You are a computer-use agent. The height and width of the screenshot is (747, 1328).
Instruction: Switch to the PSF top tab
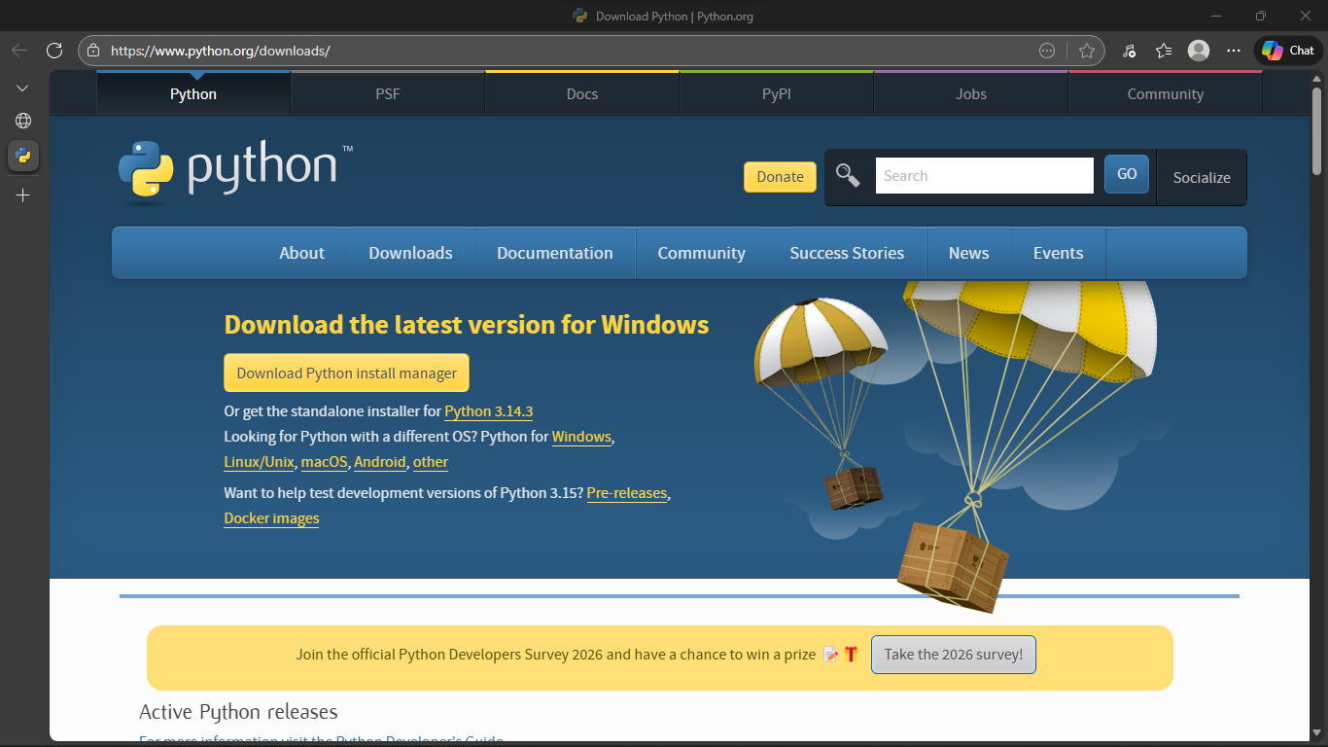point(388,93)
